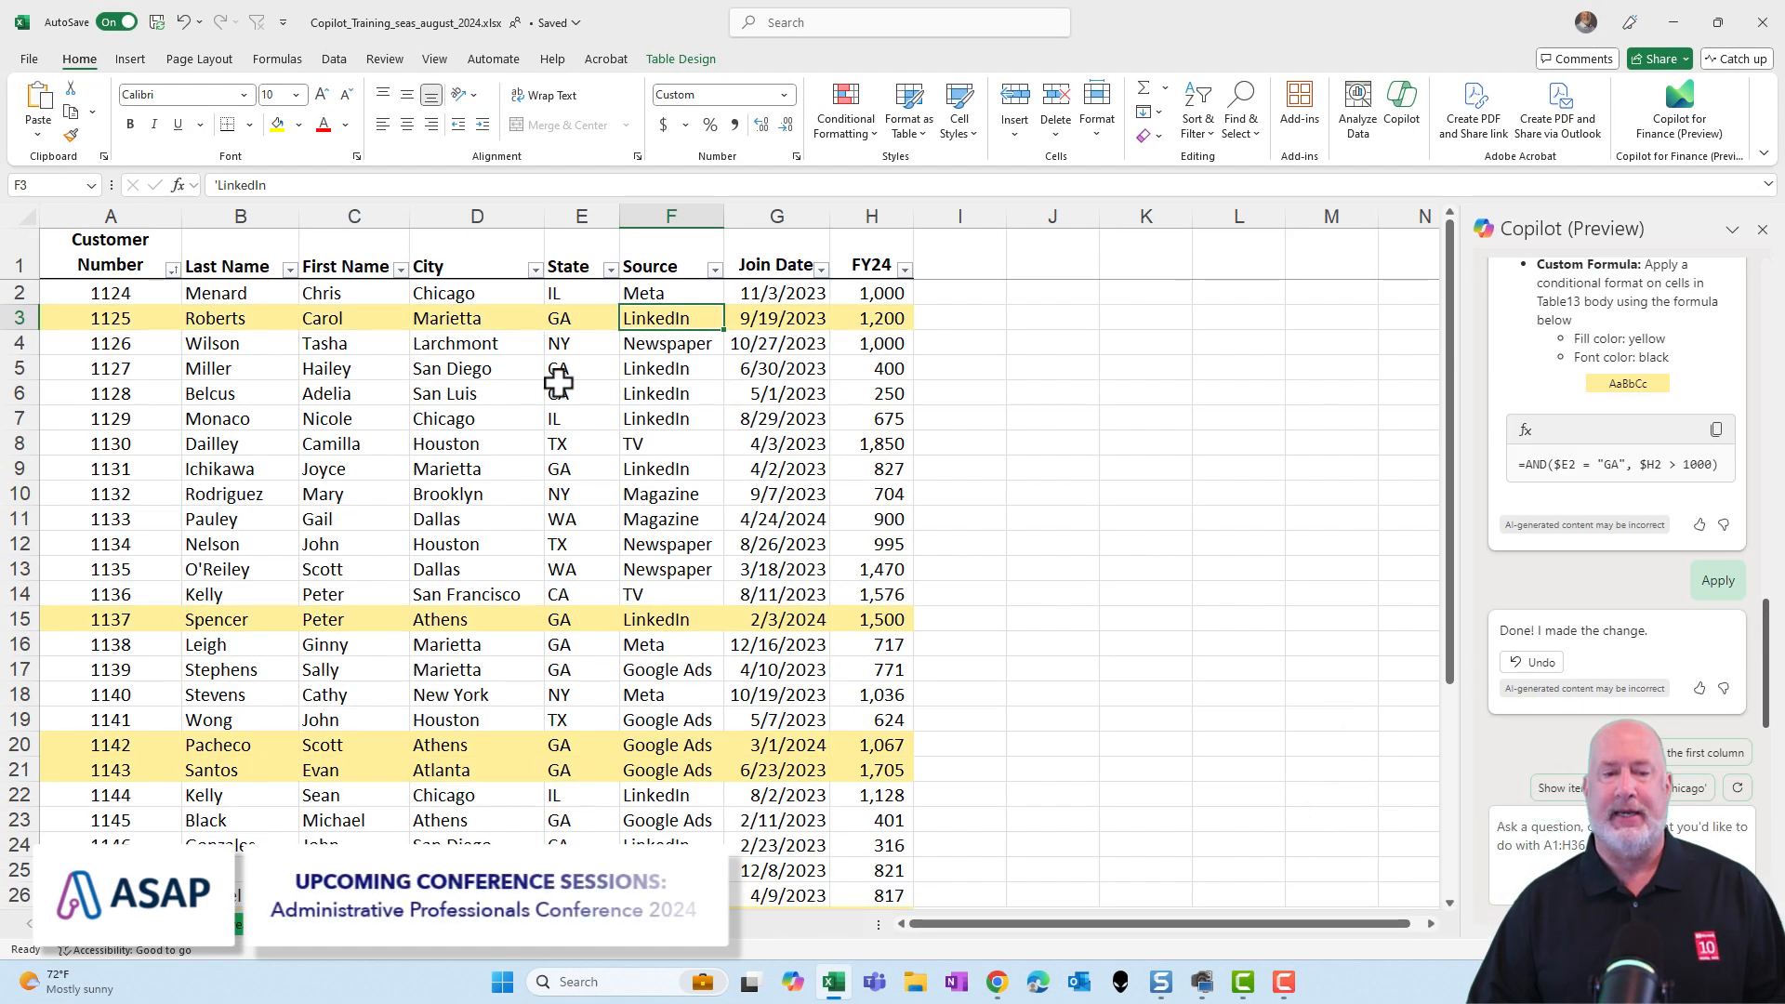Select the Sort & Filter icon
Image resolution: width=1785 pixels, height=1004 pixels.
click(1197, 109)
